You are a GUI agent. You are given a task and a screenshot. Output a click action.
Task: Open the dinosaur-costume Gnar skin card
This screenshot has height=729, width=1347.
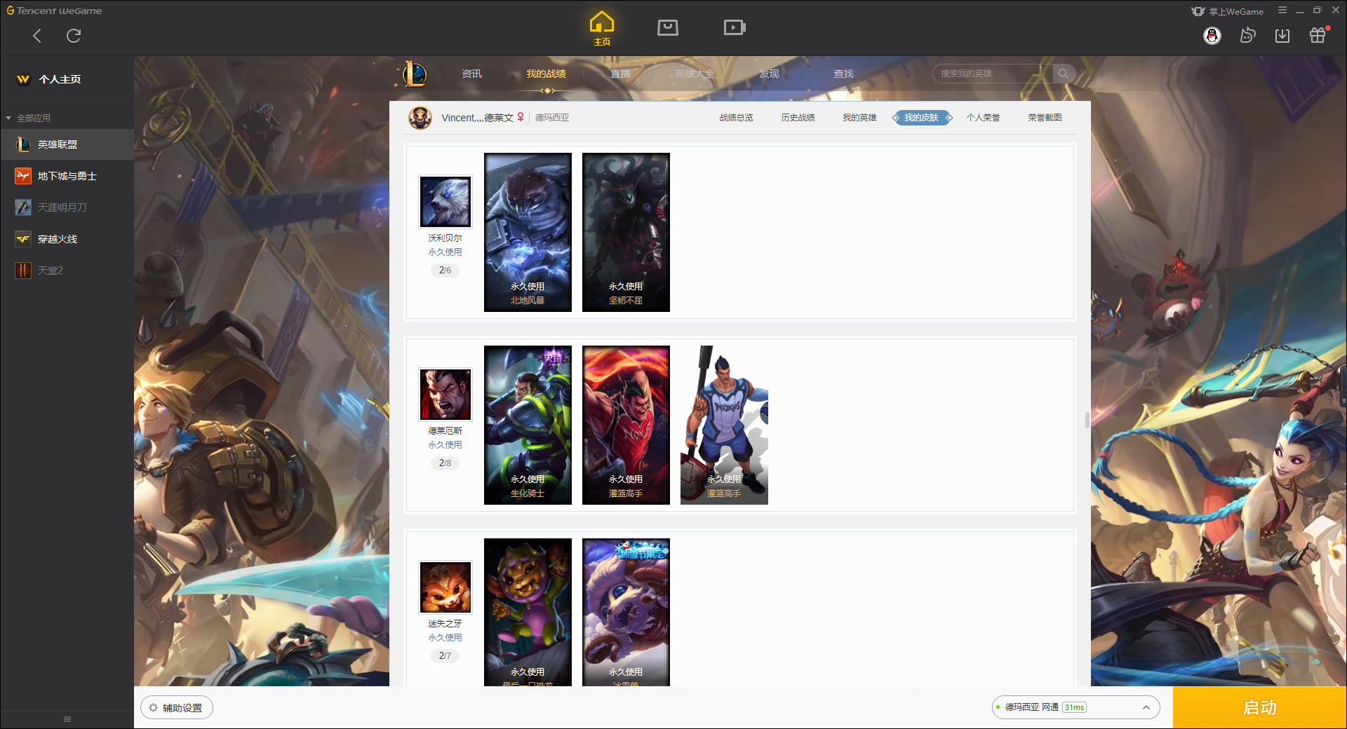coord(528,612)
